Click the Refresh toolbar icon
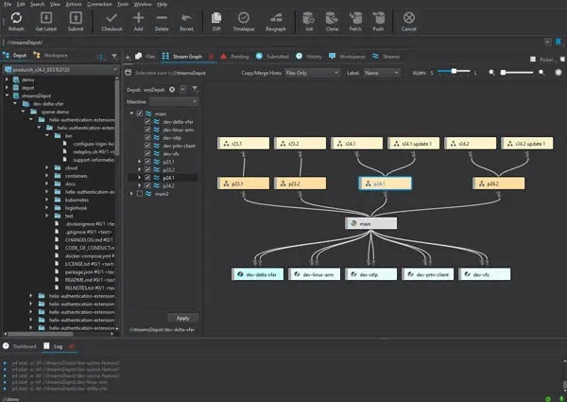Screen dimensions: 567x402 pyautogui.click(x=14, y=18)
